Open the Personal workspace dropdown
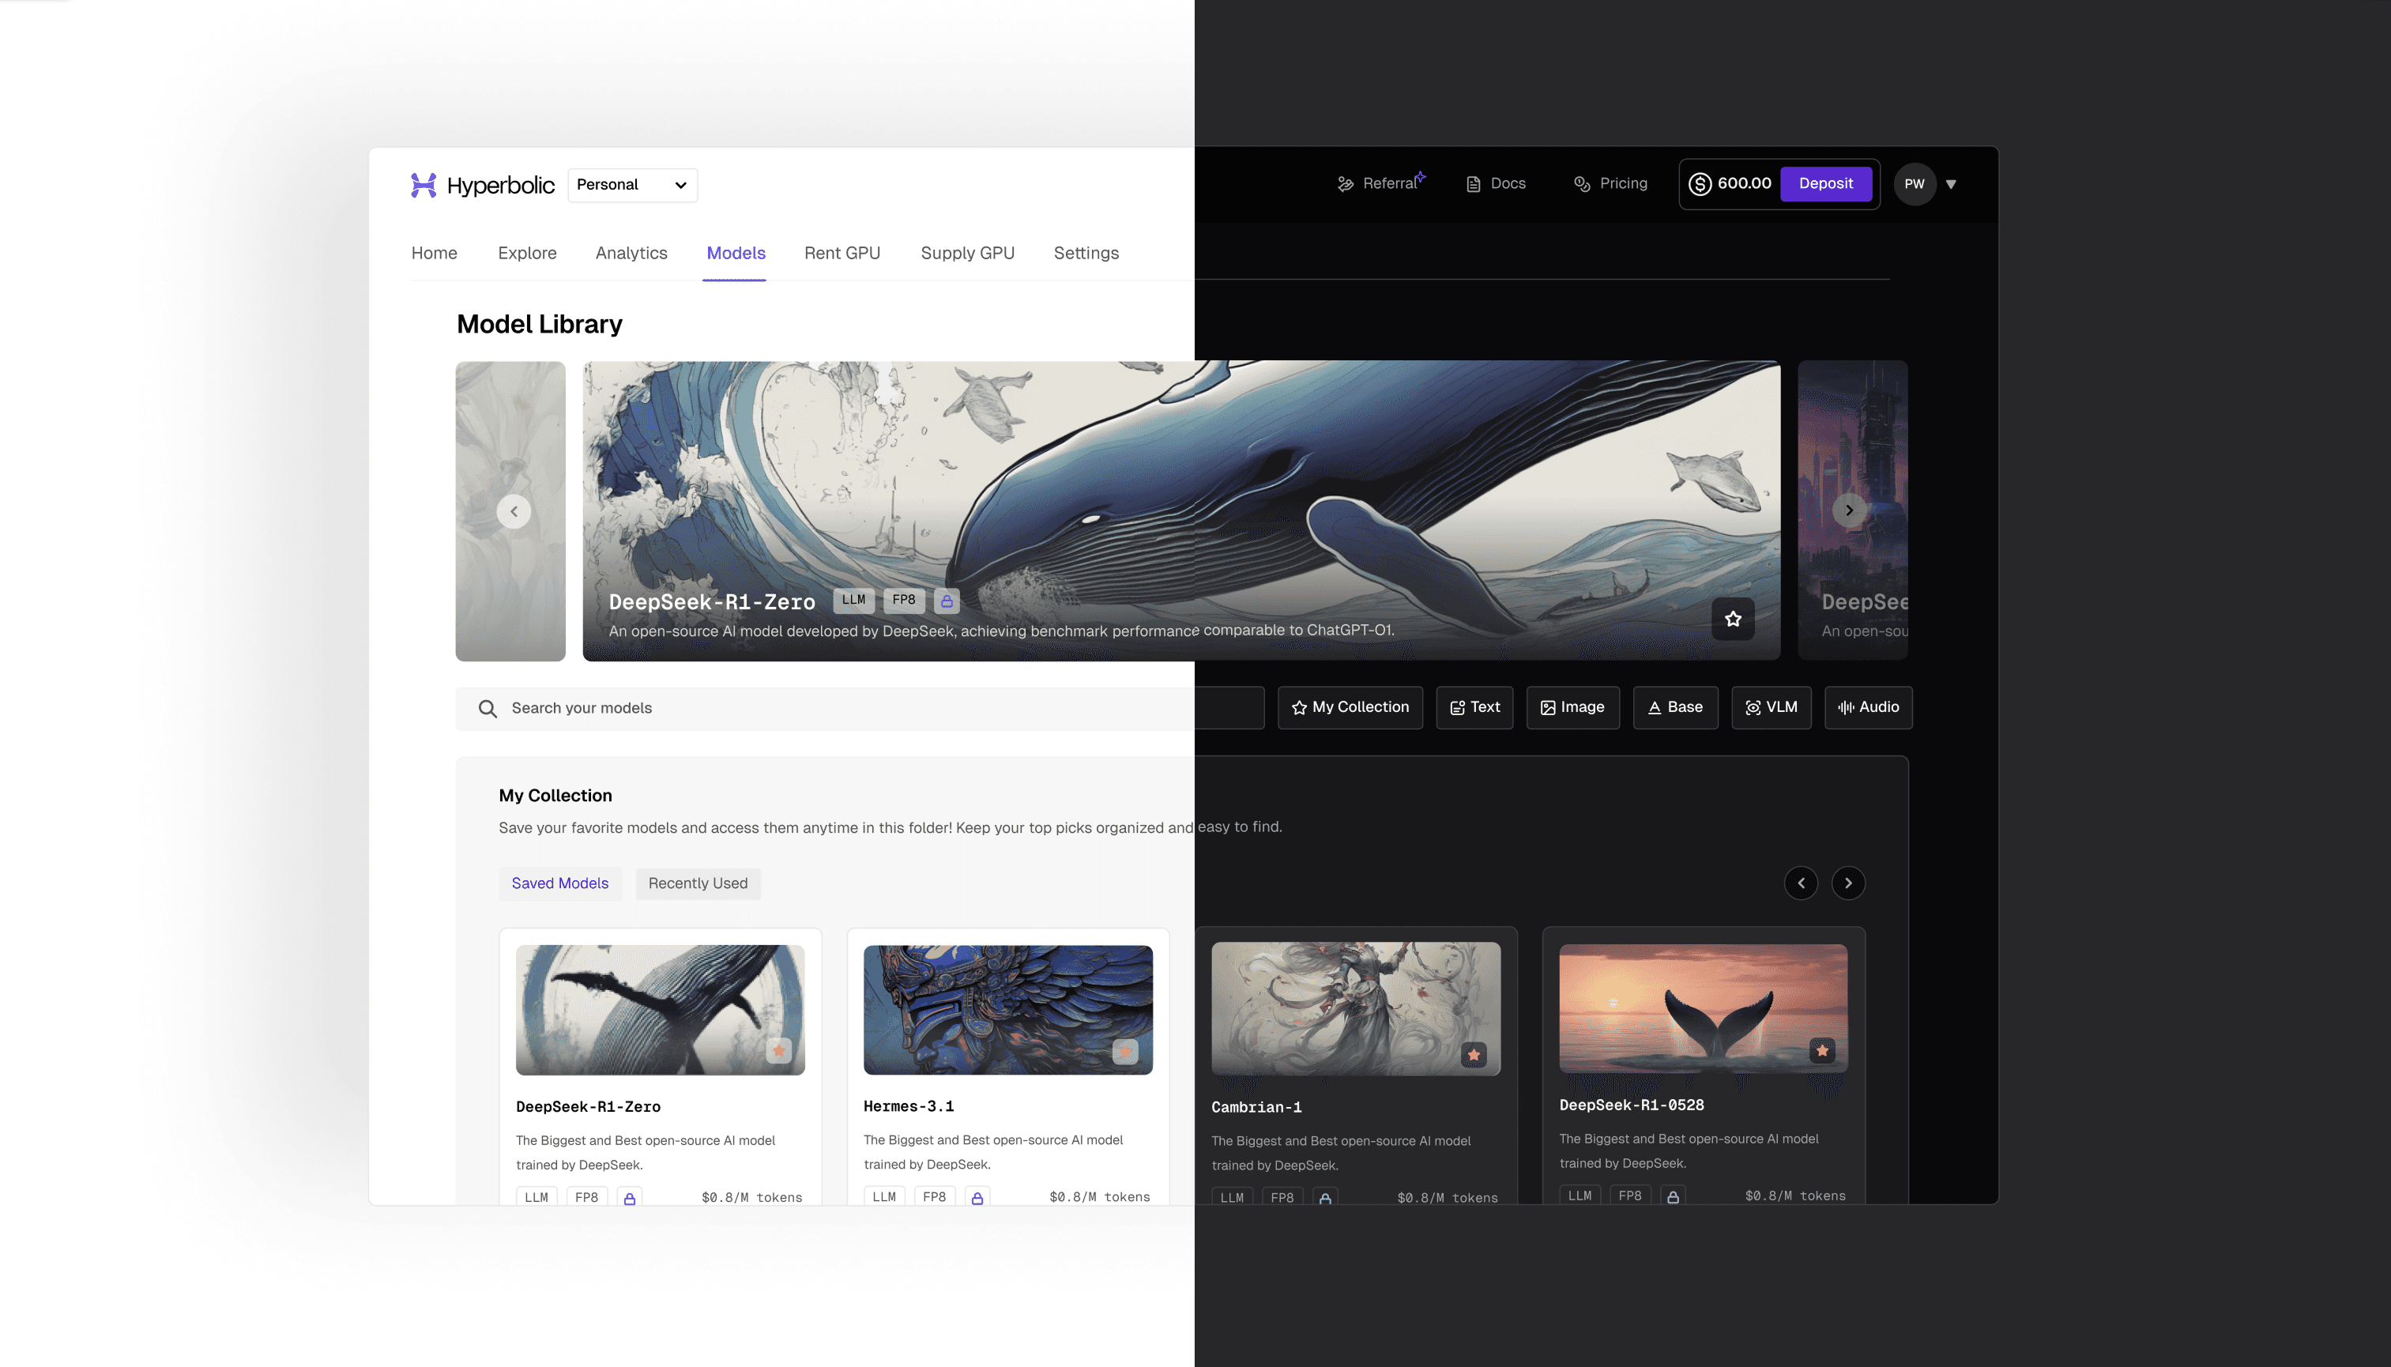The height and width of the screenshot is (1367, 2391). pos(632,185)
